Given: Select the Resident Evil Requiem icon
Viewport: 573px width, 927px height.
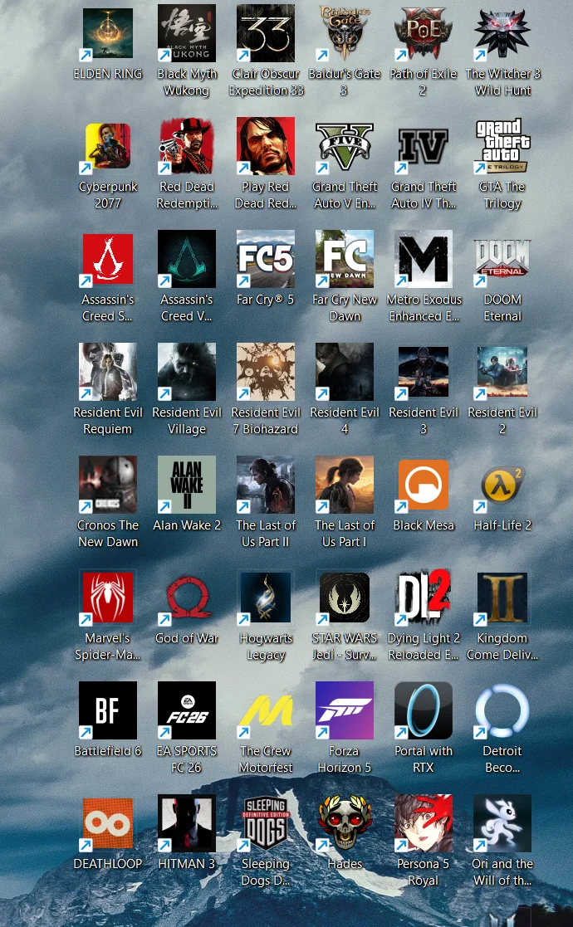Looking at the screenshot, I should (108, 372).
